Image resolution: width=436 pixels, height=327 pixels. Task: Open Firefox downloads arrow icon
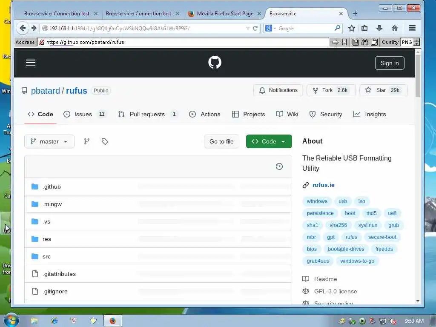(379, 28)
